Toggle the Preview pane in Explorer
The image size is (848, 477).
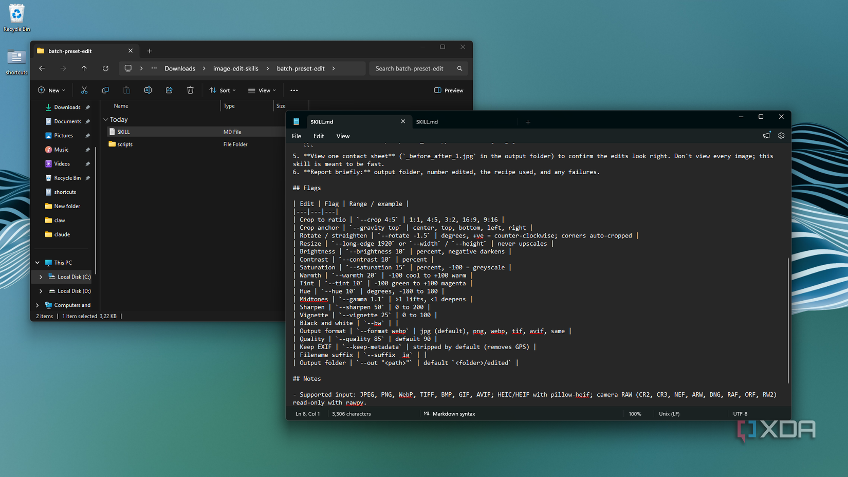click(x=449, y=90)
